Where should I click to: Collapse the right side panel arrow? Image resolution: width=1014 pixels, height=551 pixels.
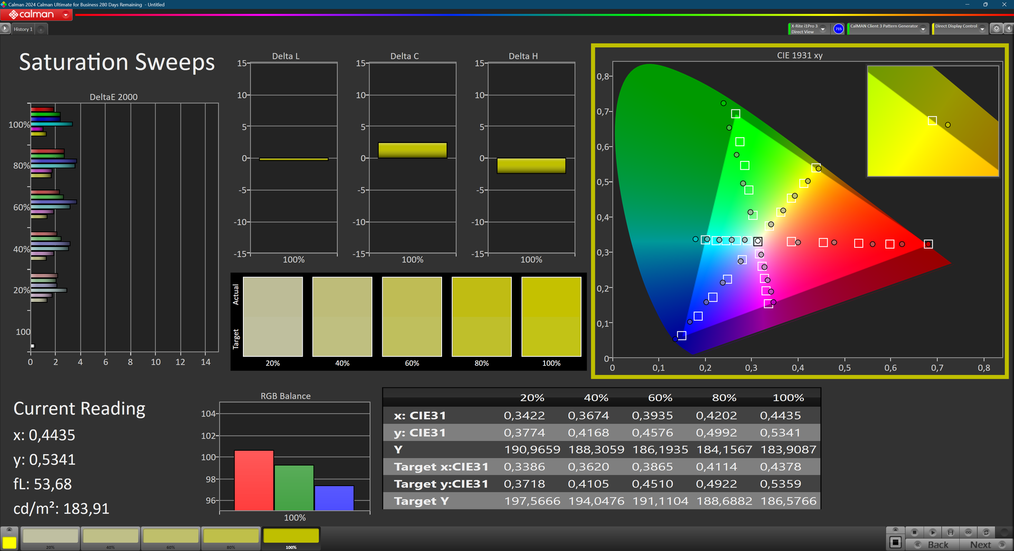[1008, 29]
